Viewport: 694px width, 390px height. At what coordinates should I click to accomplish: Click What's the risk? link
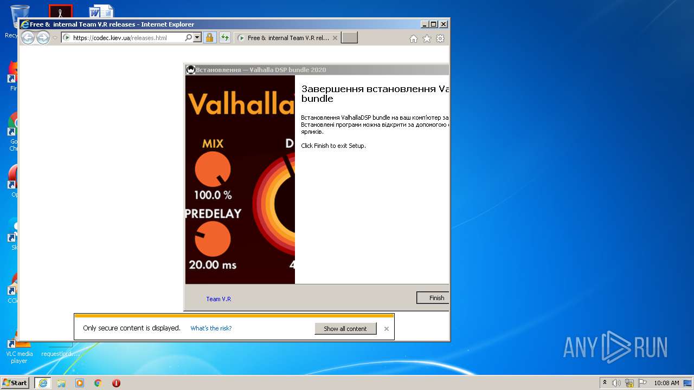click(211, 328)
